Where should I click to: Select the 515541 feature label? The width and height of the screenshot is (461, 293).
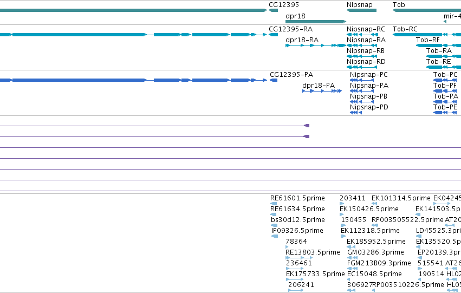pos(431,263)
